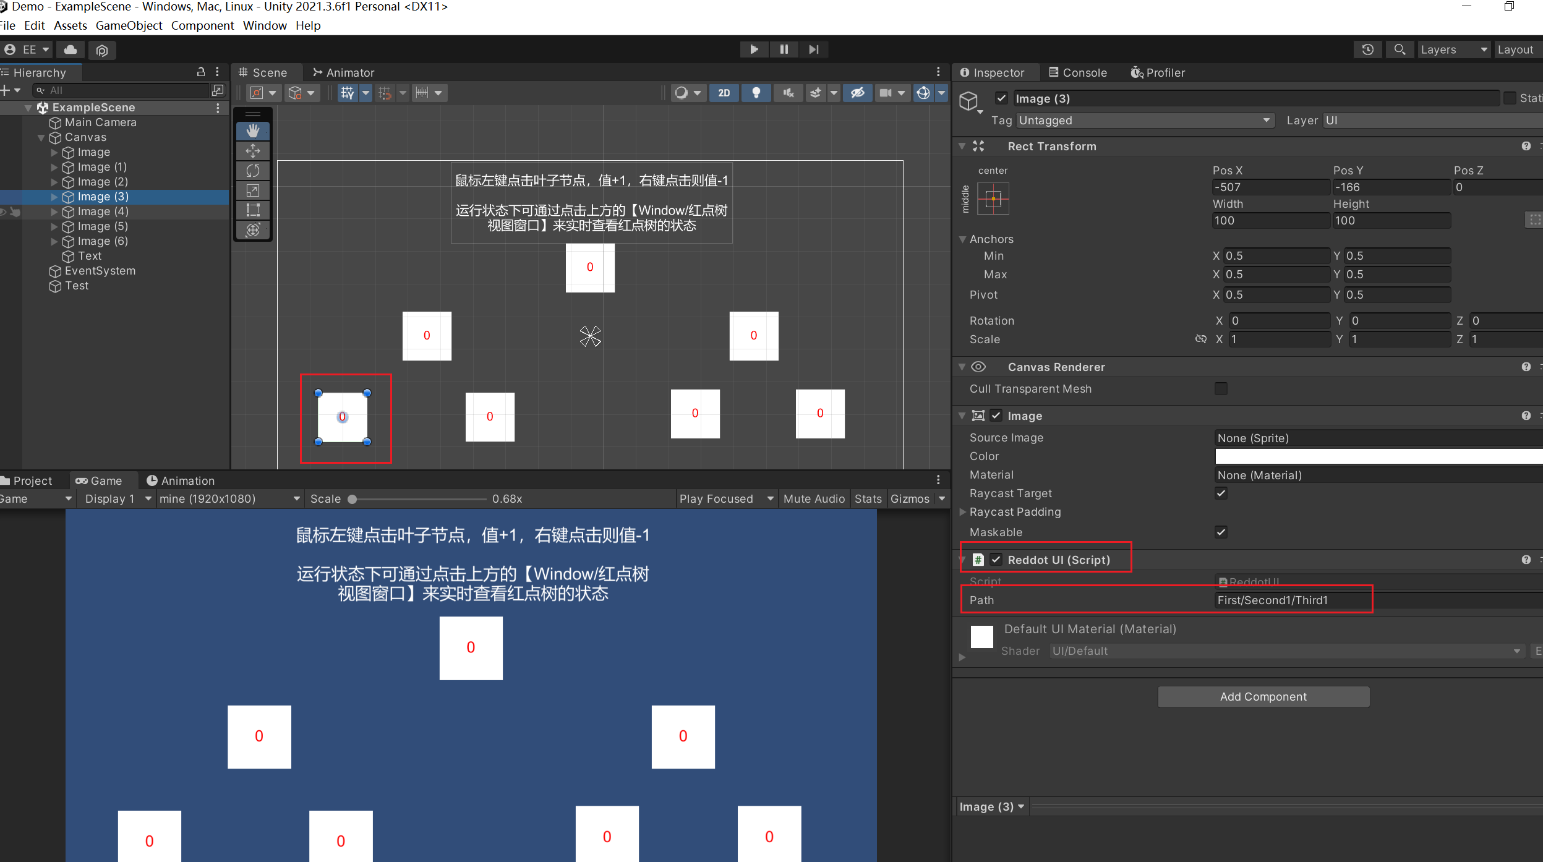Open the GameObject menu
Image resolution: width=1543 pixels, height=862 pixels.
click(x=129, y=25)
